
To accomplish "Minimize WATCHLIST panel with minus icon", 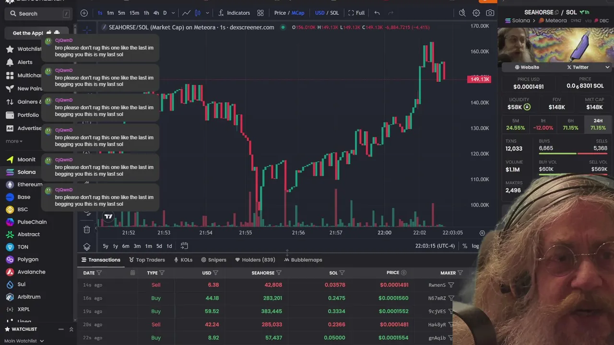I will click(x=61, y=329).
